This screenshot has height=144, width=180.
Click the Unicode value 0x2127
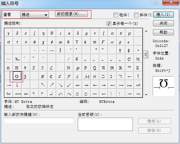click(x=161, y=46)
